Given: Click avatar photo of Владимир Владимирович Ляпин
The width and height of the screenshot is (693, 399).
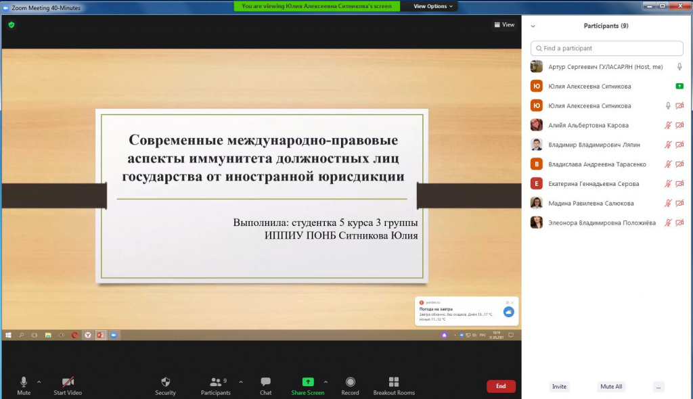Looking at the screenshot, I should (x=537, y=145).
